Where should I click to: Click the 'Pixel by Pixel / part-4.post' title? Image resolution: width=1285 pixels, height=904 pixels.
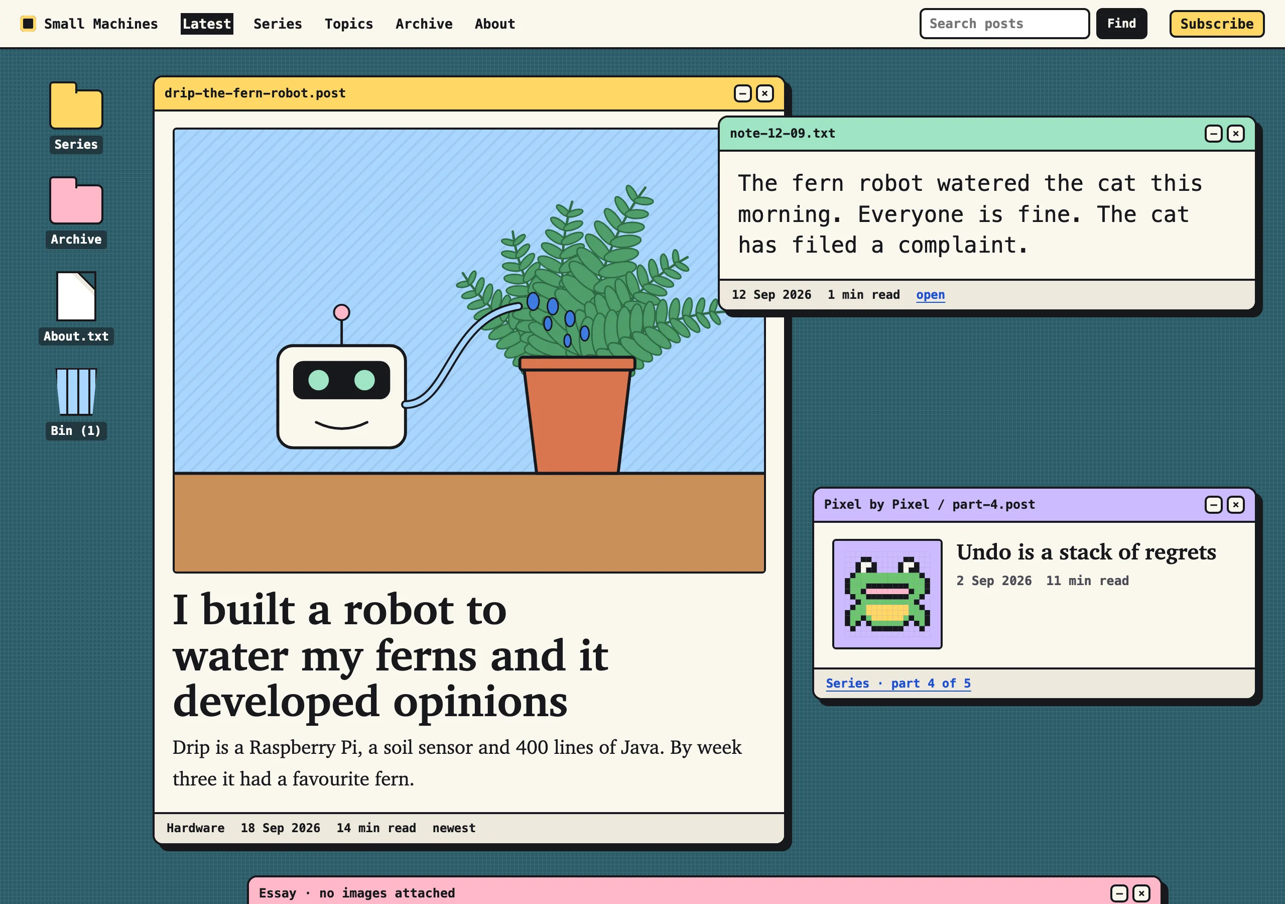coord(930,505)
